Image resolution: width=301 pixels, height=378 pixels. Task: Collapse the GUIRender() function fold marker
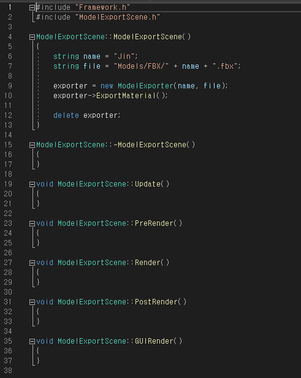click(x=32, y=342)
